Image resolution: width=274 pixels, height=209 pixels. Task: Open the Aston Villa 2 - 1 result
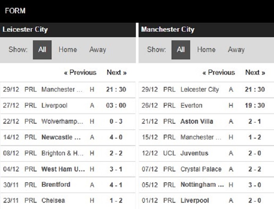pos(206,121)
